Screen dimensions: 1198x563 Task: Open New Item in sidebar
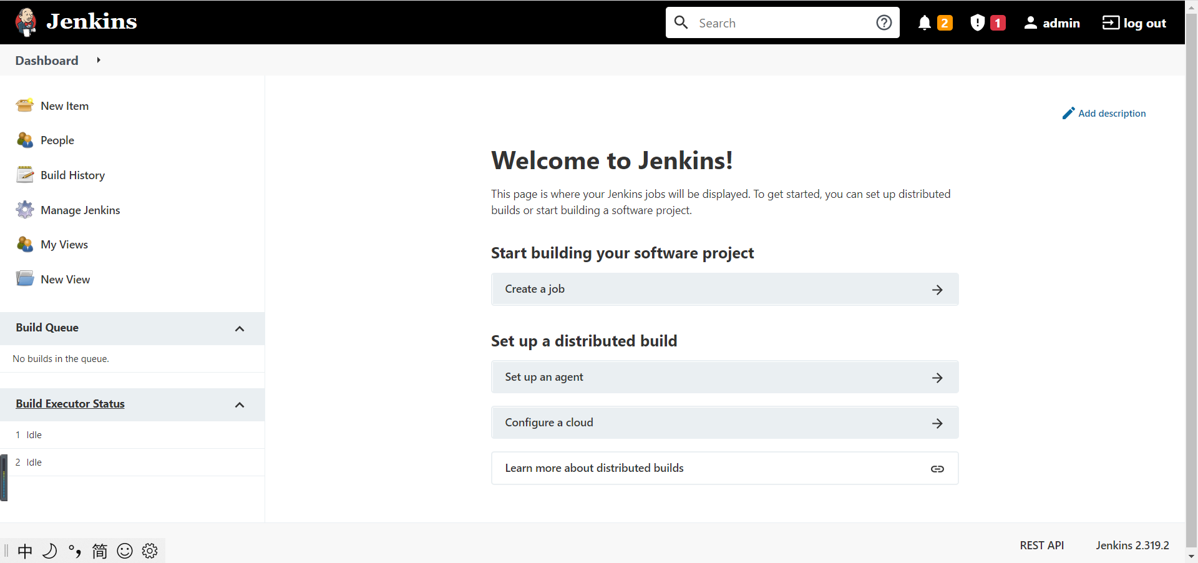[65, 106]
